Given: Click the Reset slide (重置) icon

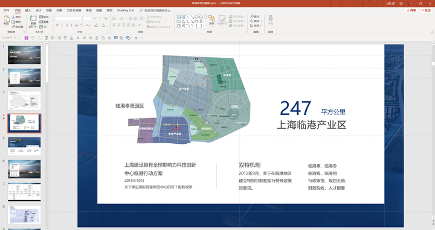Looking at the screenshot, I should tap(41, 22).
